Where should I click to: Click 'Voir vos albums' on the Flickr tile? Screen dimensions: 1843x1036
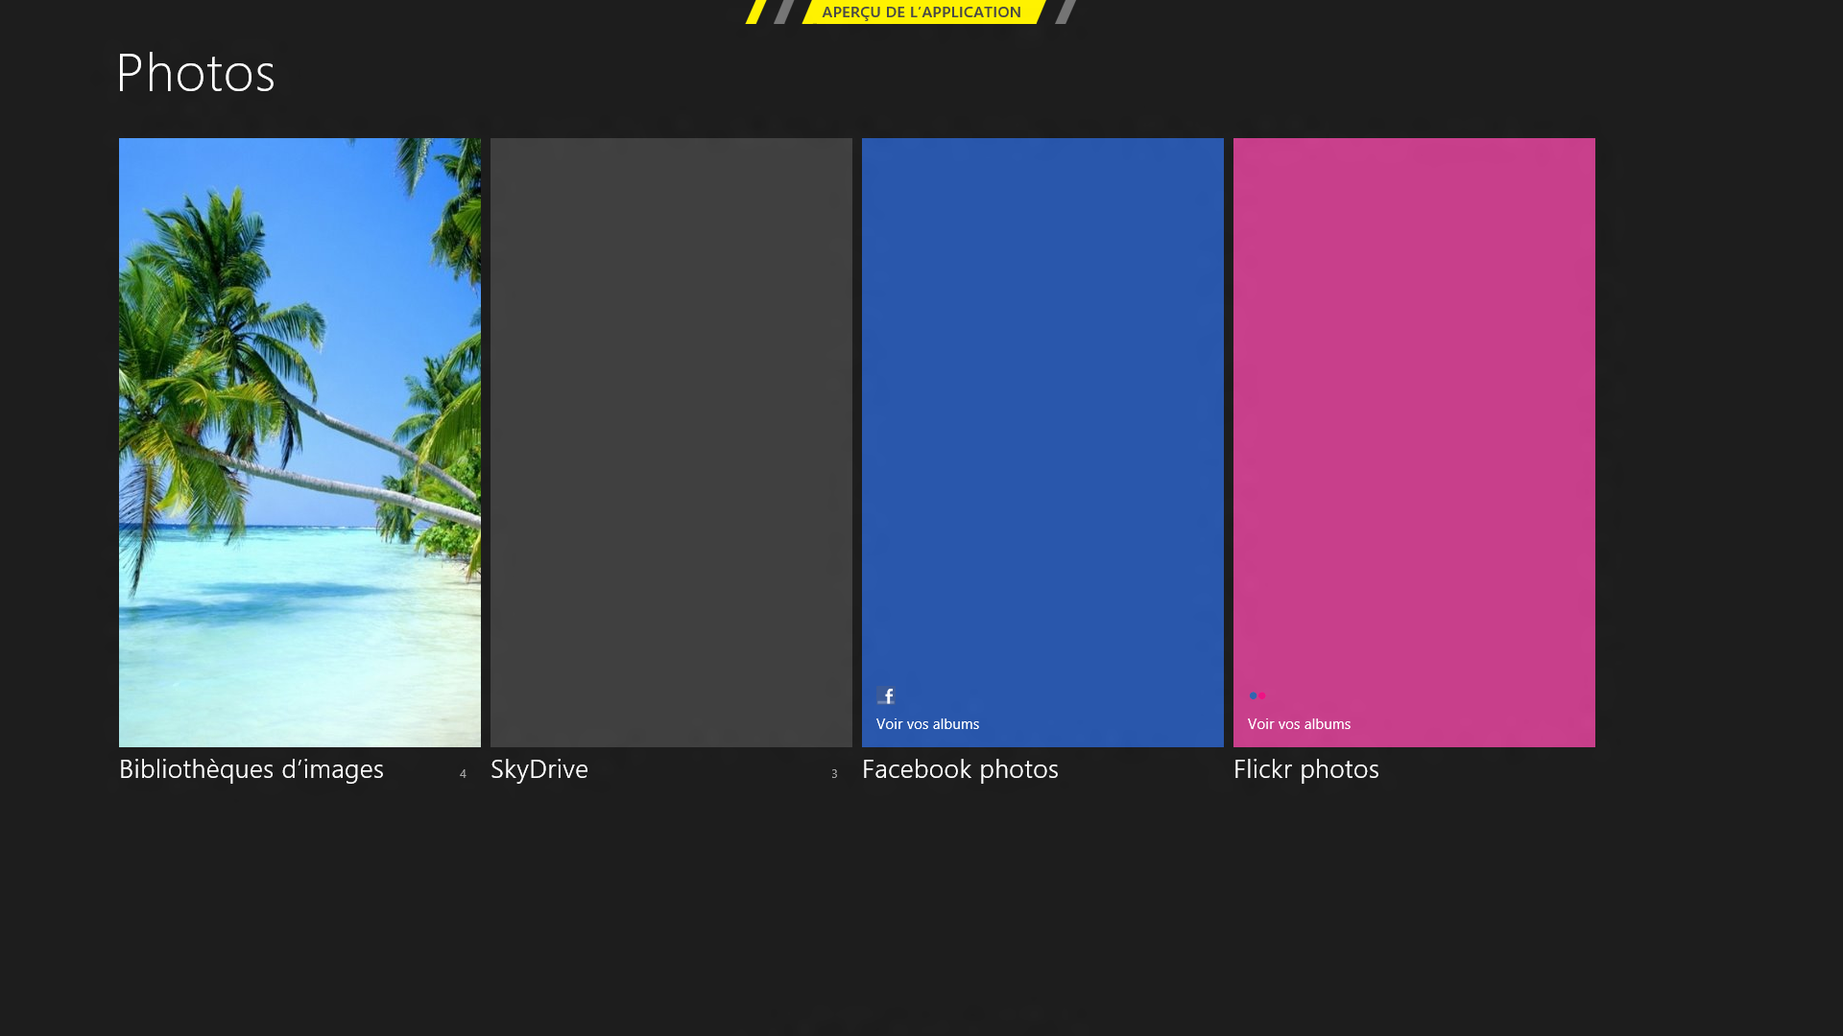[x=1299, y=724]
